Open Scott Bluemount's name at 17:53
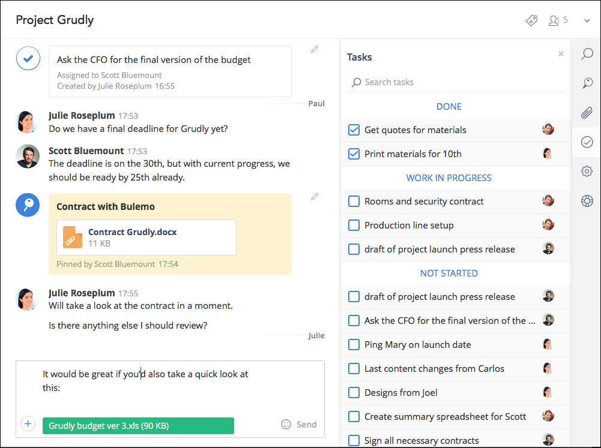The height and width of the screenshot is (448, 601). tap(86, 151)
